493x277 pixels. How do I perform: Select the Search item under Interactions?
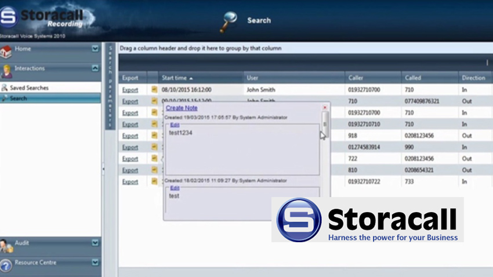tap(19, 99)
